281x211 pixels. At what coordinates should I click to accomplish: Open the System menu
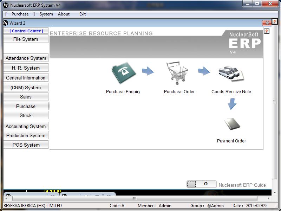tap(46, 14)
